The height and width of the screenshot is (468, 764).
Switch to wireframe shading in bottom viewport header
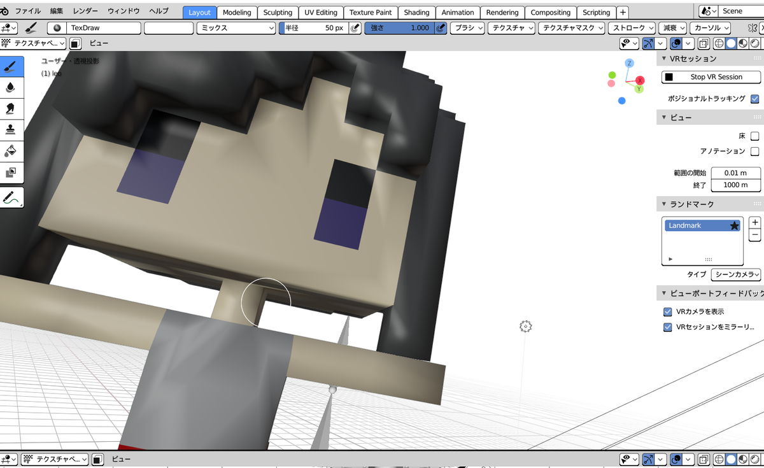719,459
